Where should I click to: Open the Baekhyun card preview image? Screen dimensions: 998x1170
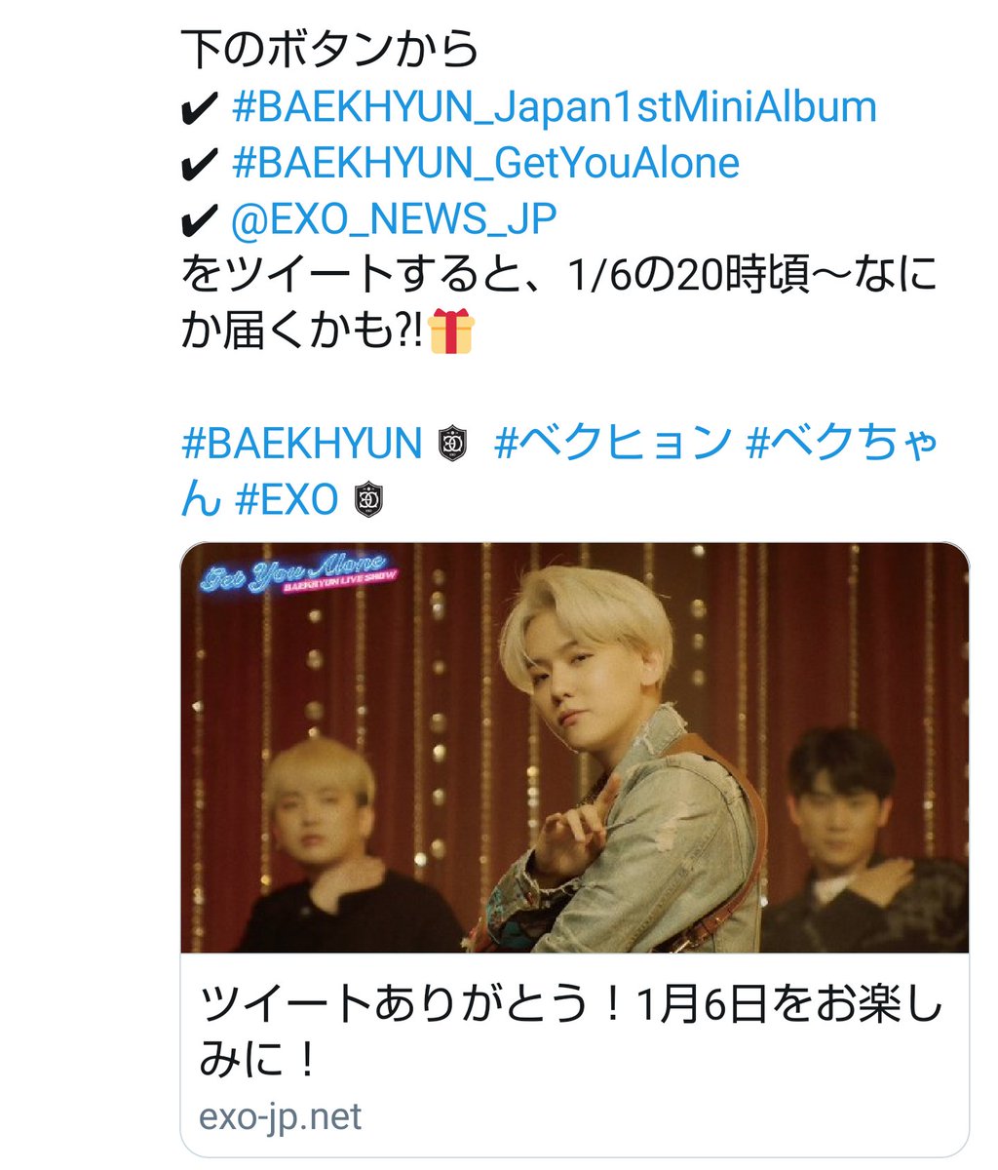[x=575, y=748]
